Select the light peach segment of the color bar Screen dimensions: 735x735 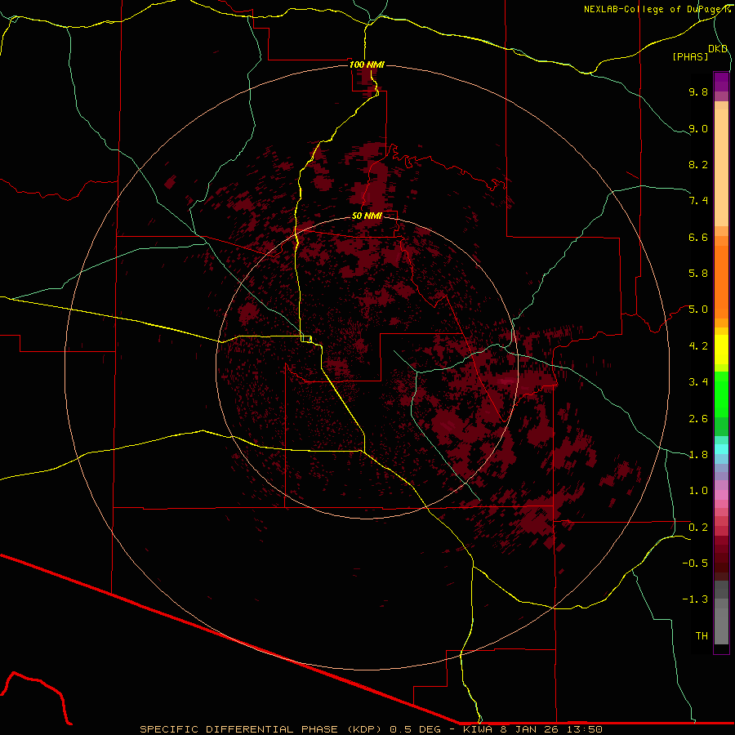pyautogui.click(x=721, y=167)
